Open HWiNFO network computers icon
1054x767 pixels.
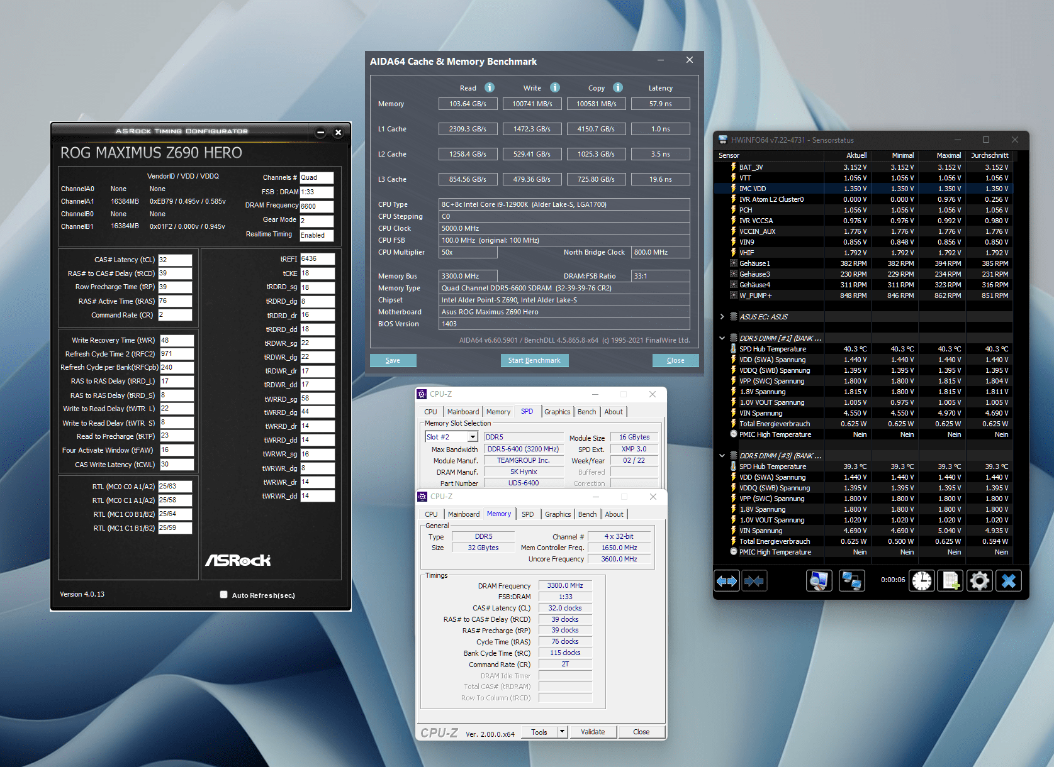click(x=852, y=581)
